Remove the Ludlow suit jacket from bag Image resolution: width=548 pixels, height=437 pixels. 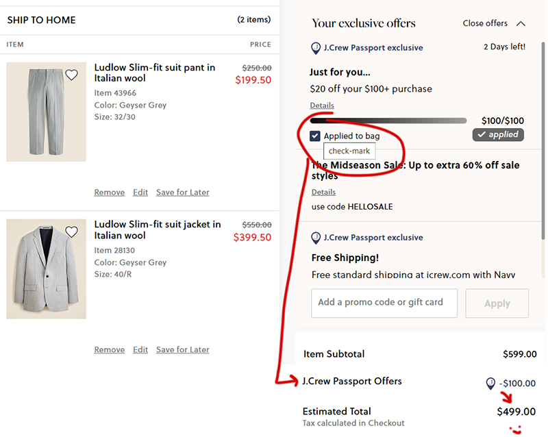click(x=110, y=350)
